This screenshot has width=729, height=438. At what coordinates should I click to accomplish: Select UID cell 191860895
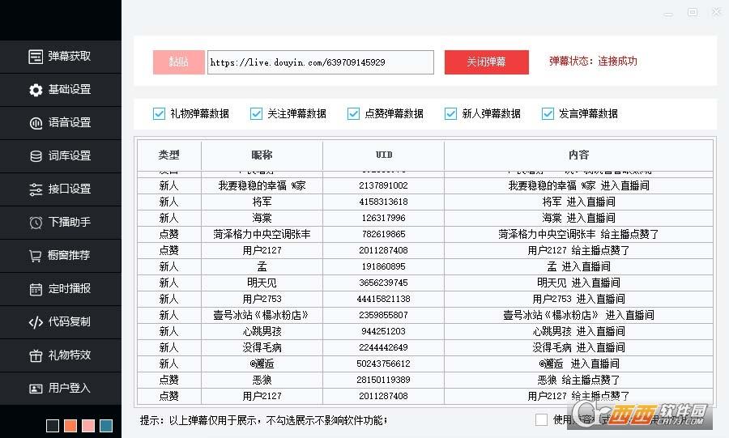pos(384,266)
